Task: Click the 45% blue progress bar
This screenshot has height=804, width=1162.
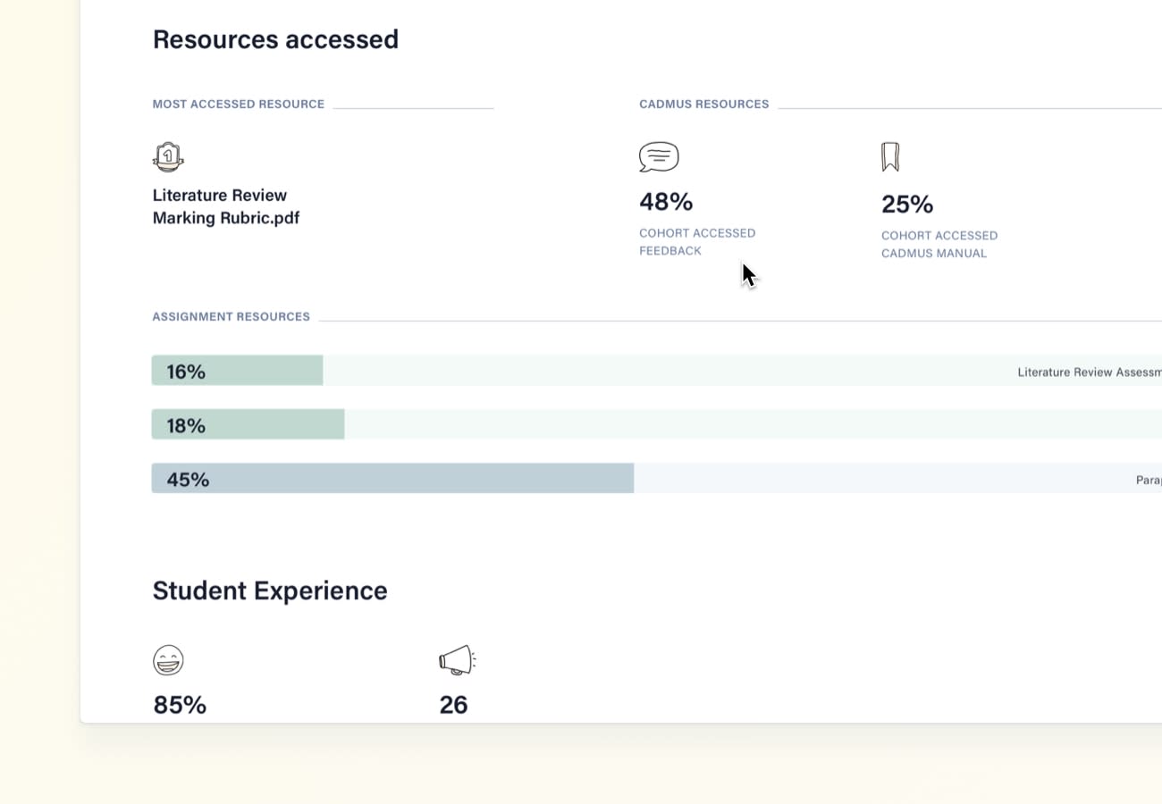Action: (x=393, y=479)
